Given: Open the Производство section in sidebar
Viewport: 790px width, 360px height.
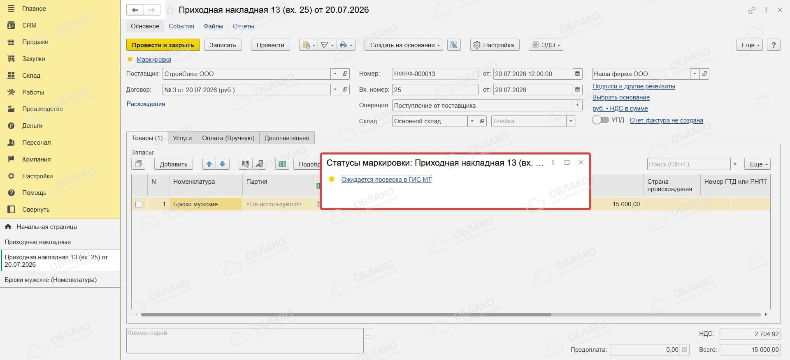Looking at the screenshot, I should click(x=42, y=109).
